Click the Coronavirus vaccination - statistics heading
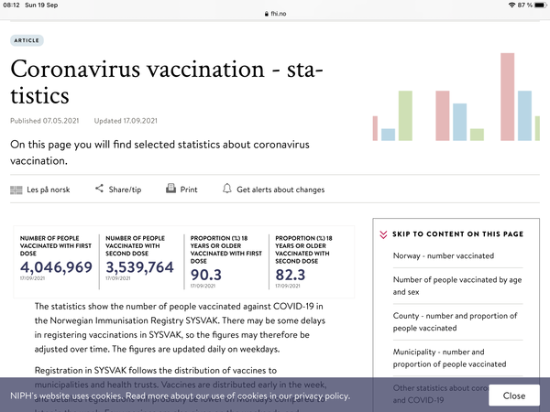The height and width of the screenshot is (412, 550). tap(167, 82)
